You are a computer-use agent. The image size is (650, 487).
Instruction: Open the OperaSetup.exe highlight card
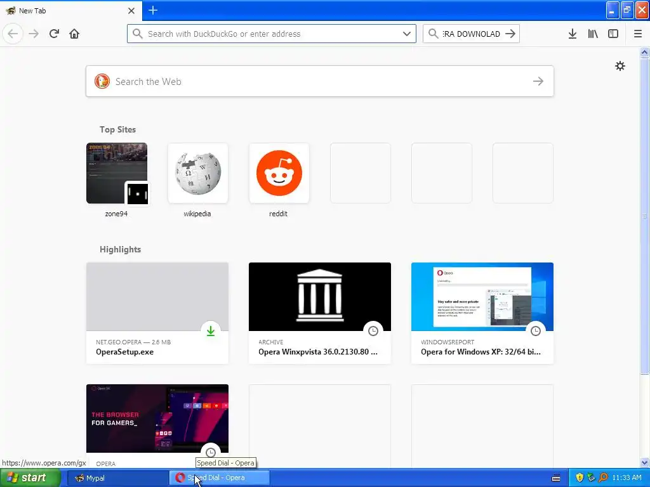pyautogui.click(x=157, y=313)
